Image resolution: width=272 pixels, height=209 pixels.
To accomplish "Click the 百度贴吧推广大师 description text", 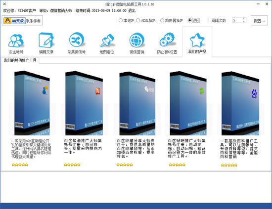I will tap(187, 148).
